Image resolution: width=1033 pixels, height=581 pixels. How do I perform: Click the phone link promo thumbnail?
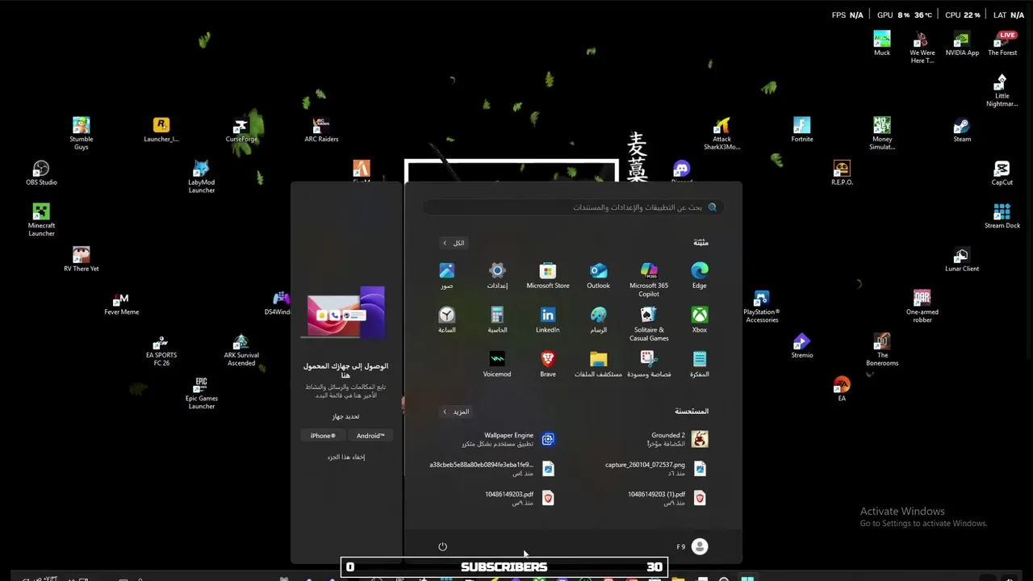tap(346, 311)
